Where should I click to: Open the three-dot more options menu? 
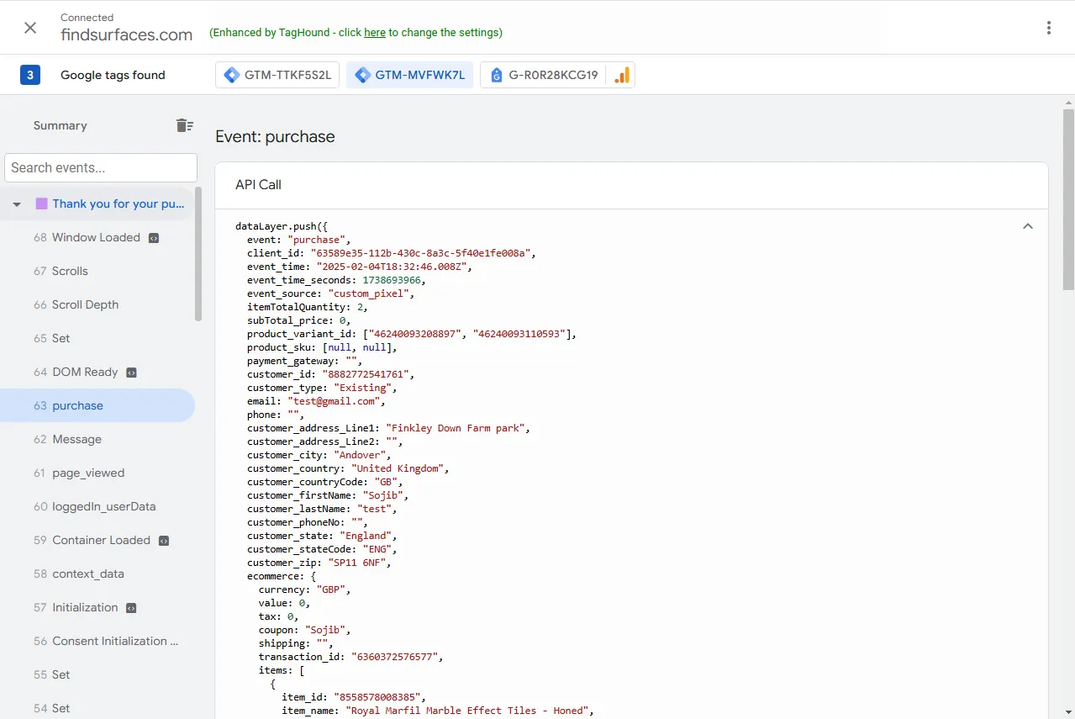click(x=1049, y=28)
